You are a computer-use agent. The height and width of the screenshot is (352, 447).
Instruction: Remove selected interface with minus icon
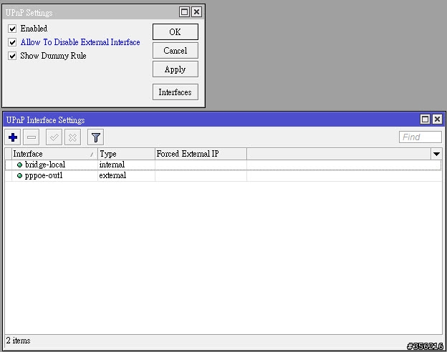click(x=31, y=137)
